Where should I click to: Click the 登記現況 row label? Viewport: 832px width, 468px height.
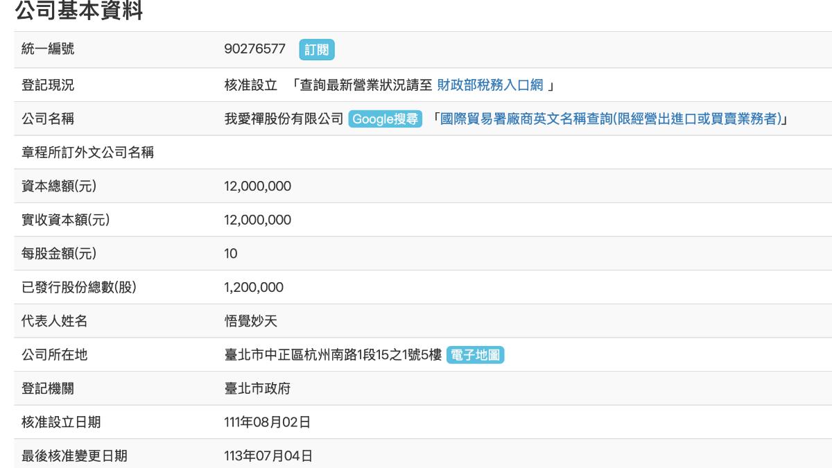48,85
